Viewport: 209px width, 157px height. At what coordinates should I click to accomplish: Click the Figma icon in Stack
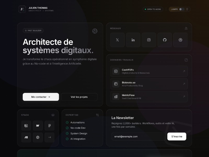tap(49, 126)
